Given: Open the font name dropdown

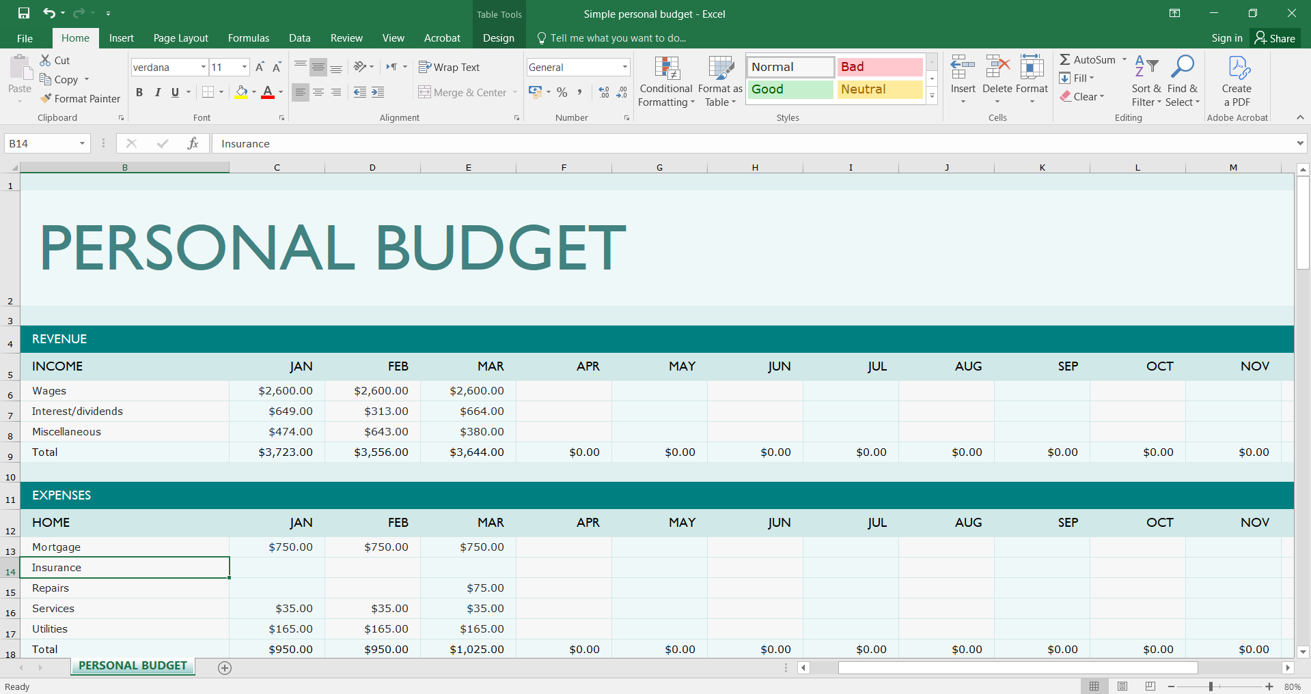Looking at the screenshot, I should tap(204, 67).
